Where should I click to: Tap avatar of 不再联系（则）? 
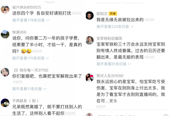click(x=5, y=103)
